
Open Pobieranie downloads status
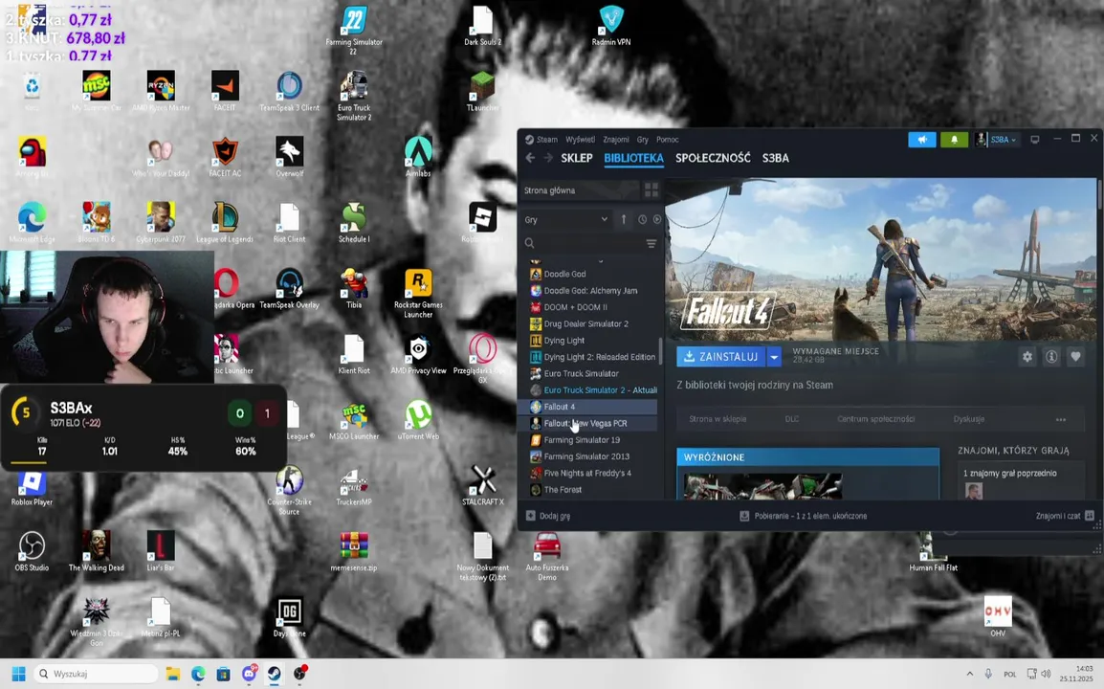(x=804, y=516)
